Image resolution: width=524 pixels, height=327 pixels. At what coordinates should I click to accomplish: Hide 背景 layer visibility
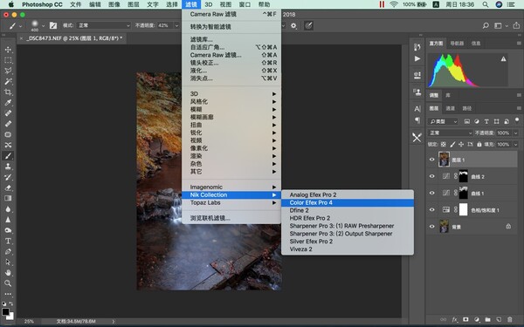click(431, 226)
